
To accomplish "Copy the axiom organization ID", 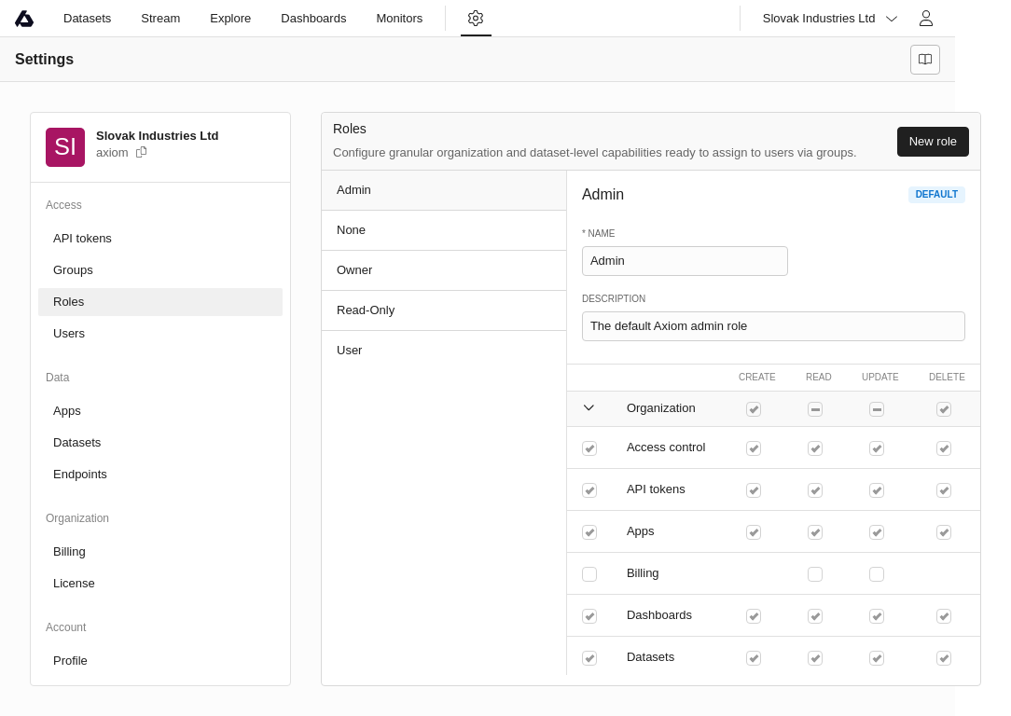I will pyautogui.click(x=142, y=152).
